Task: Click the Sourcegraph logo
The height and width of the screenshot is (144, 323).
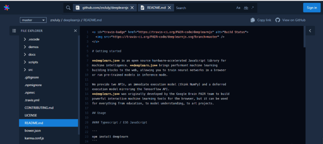Action: (x=7, y=8)
